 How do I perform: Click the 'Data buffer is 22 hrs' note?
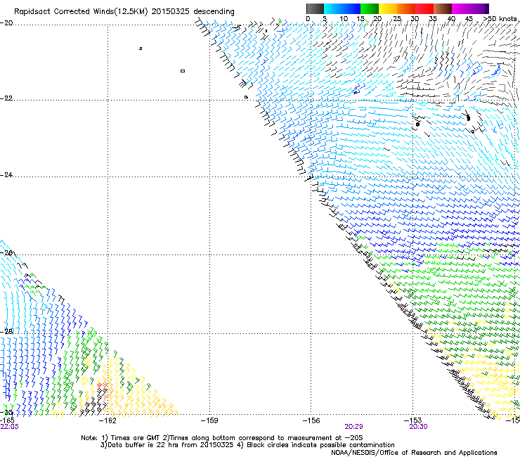click(x=247, y=445)
